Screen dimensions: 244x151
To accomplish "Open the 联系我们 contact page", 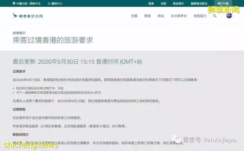I will [x=178, y=3].
